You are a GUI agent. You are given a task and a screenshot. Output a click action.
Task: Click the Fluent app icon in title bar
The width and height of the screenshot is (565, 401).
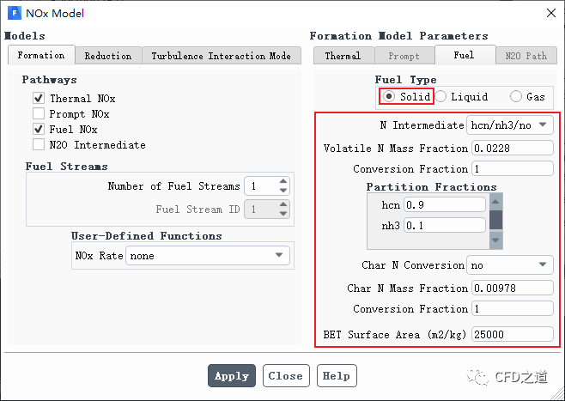14,13
